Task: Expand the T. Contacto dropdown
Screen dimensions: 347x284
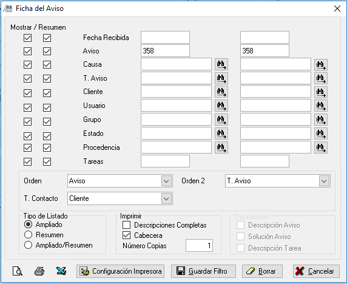Action: pyautogui.click(x=166, y=198)
